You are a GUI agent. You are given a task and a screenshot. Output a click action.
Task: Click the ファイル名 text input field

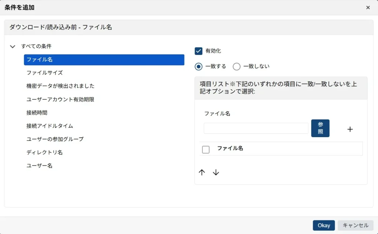pos(256,128)
